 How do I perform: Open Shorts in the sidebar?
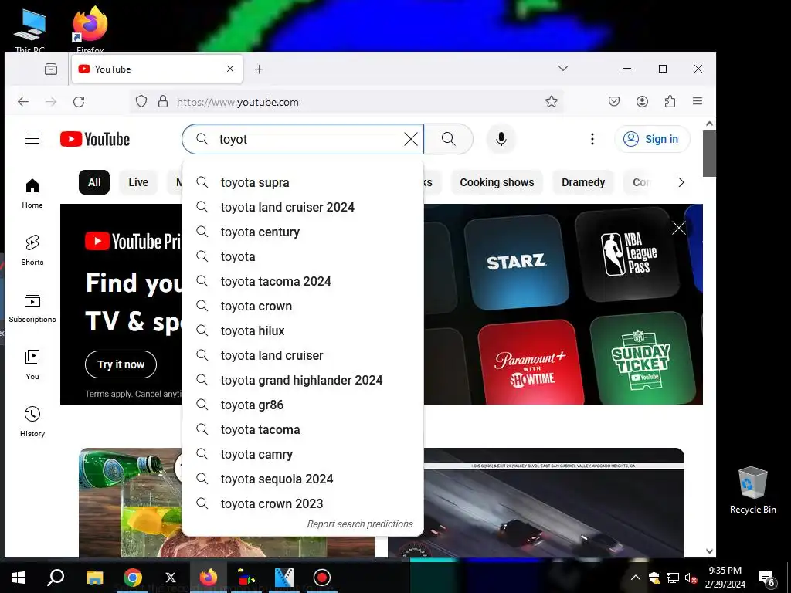click(x=32, y=250)
